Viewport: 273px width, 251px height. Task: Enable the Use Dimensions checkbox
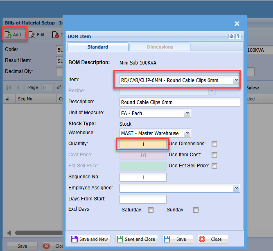point(214,144)
